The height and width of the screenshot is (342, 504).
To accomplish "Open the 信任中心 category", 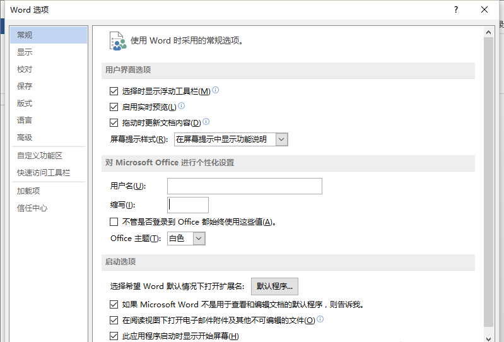I will tap(49, 208).
